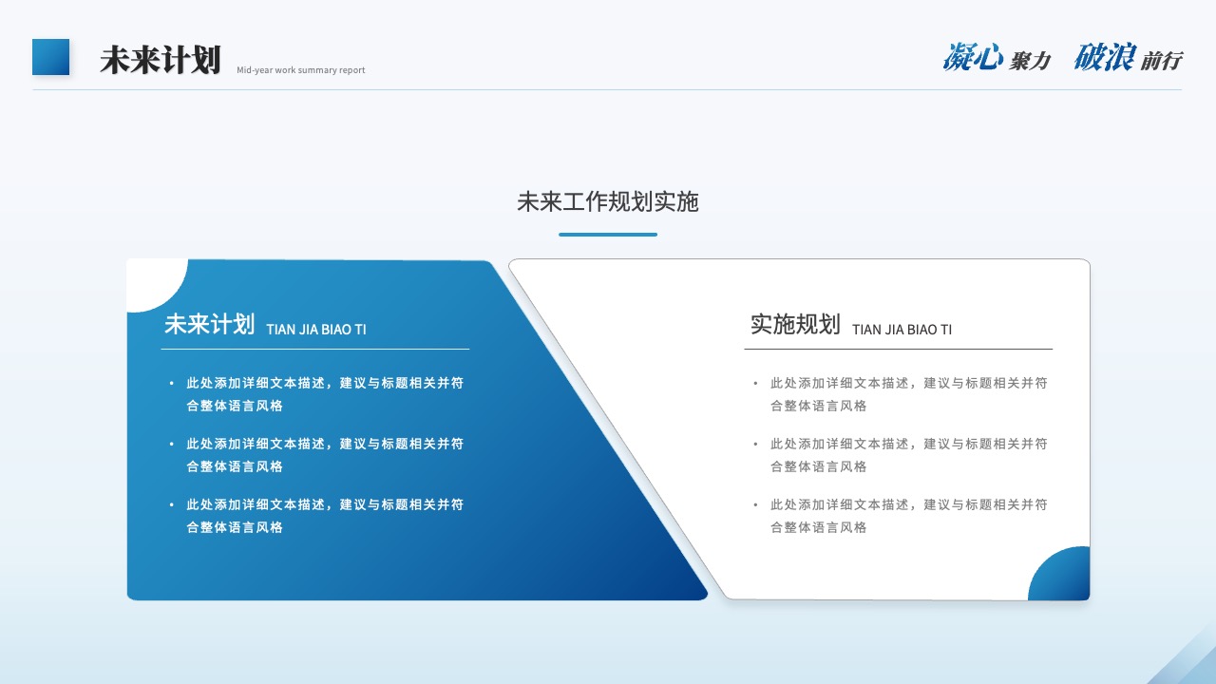This screenshot has width=1216, height=684.
Task: Select the second bullet in the white card
Action: (x=901, y=455)
